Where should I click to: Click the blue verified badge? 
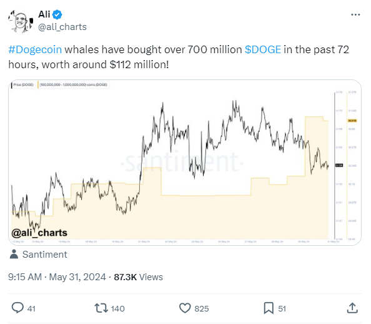click(x=57, y=14)
